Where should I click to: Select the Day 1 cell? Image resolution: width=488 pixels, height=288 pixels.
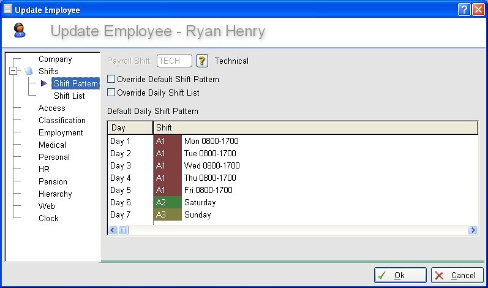pyautogui.click(x=130, y=141)
